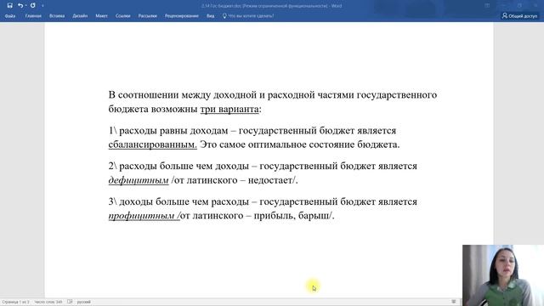Click the italic word 'профицитным'
Image resolution: width=544 pixels, height=306 pixels.
click(141, 216)
